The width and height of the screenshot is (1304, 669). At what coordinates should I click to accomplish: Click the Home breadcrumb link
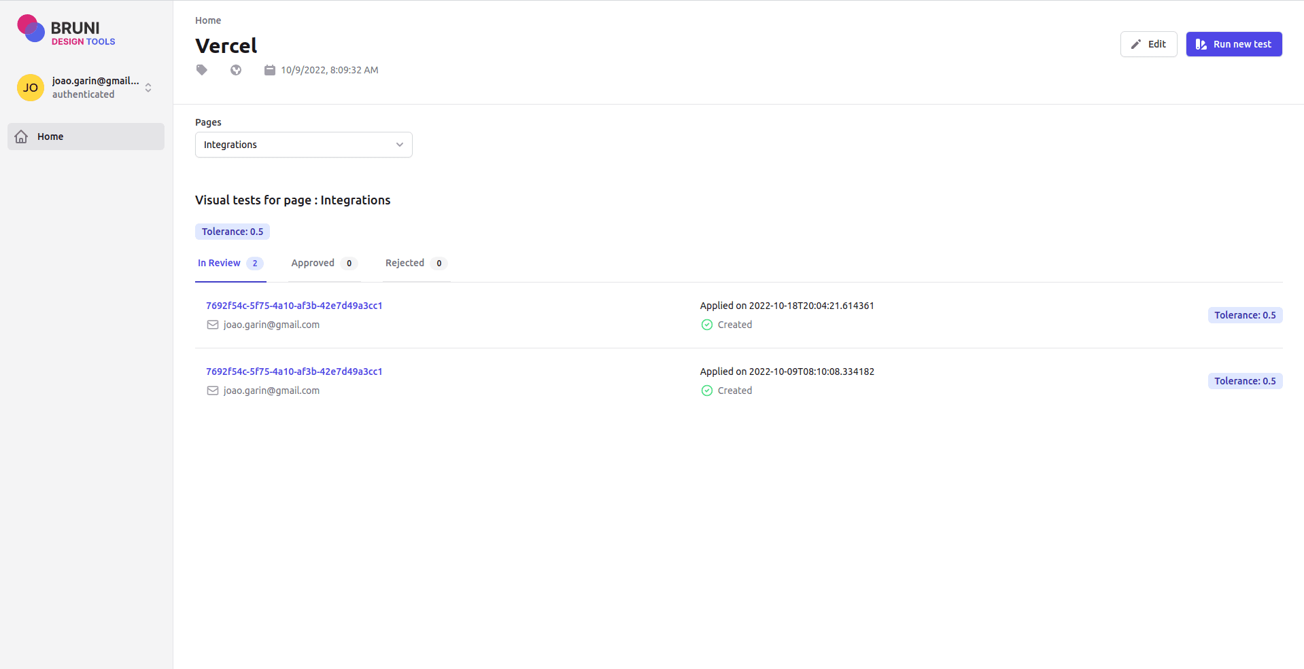coord(208,20)
